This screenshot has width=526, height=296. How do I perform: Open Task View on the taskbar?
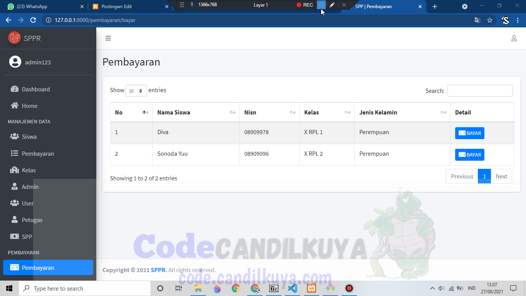(x=179, y=288)
